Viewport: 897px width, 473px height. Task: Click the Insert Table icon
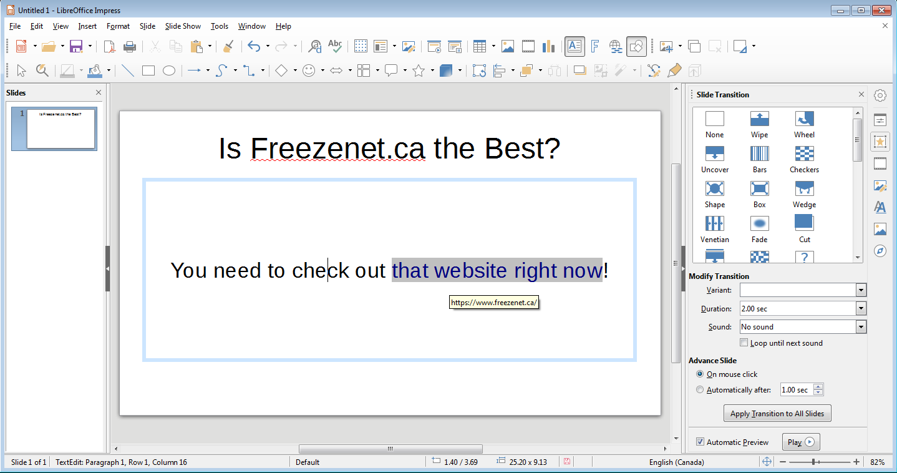(x=480, y=46)
